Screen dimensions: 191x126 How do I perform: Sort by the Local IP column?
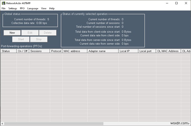(x=128, y=51)
